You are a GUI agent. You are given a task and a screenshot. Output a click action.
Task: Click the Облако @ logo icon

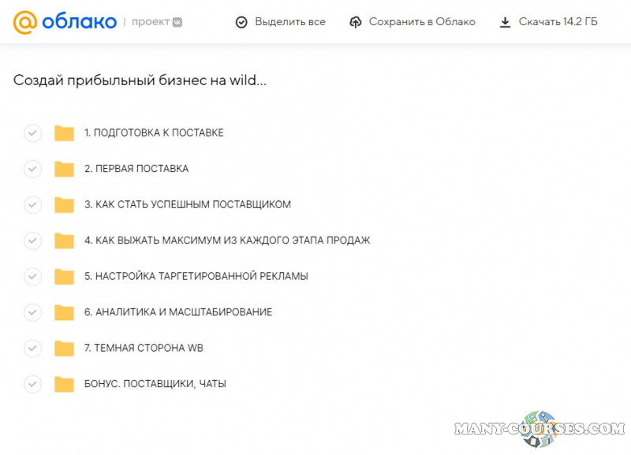point(25,22)
